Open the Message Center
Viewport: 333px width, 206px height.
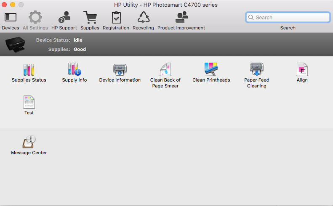(x=29, y=142)
